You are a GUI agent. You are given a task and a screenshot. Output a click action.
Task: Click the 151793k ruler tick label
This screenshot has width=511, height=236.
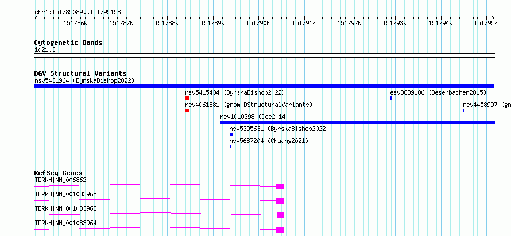pos(394,23)
